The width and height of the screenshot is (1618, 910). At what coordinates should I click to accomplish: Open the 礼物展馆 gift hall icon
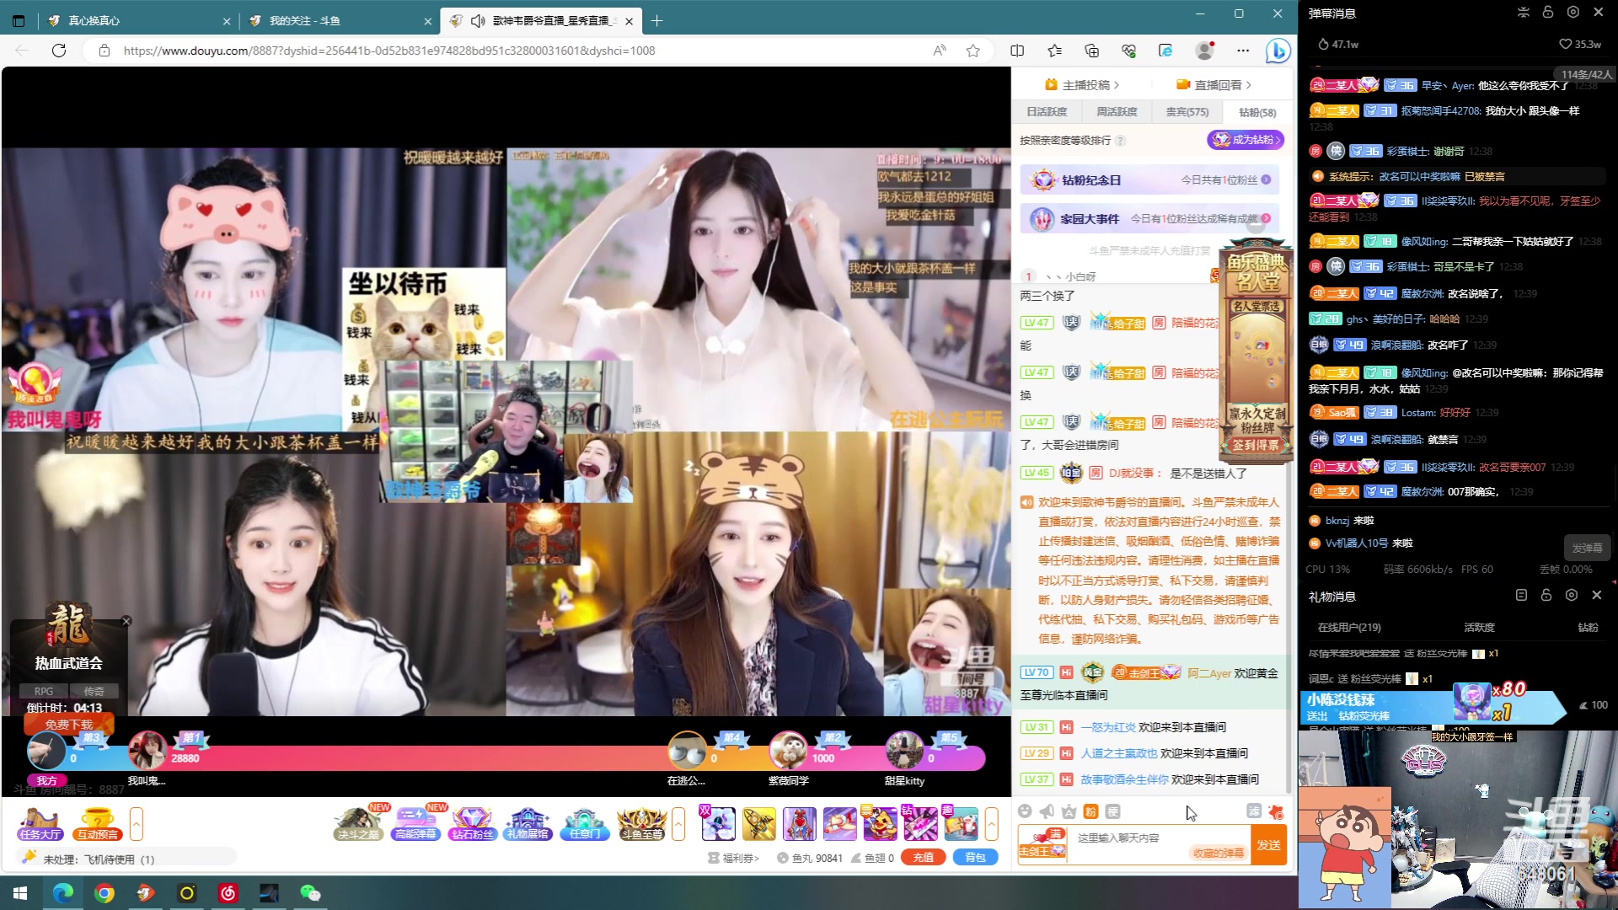pyautogui.click(x=528, y=823)
